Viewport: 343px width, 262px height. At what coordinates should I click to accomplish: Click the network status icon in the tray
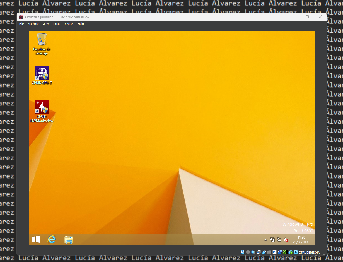pos(279,240)
